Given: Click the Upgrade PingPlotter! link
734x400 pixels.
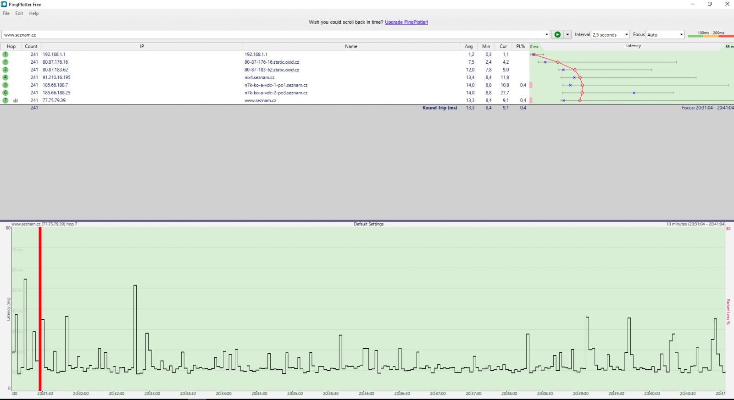Looking at the screenshot, I should pyautogui.click(x=406, y=22).
